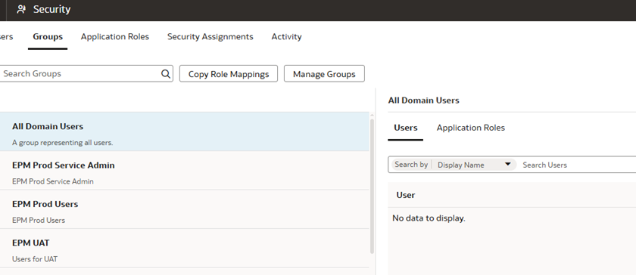The width and height of the screenshot is (636, 275).
Task: Open Users tab in All Domain Users panel
Action: 405,128
